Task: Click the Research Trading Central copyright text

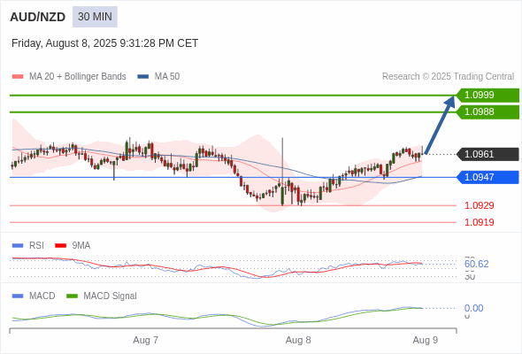Action: (448, 77)
